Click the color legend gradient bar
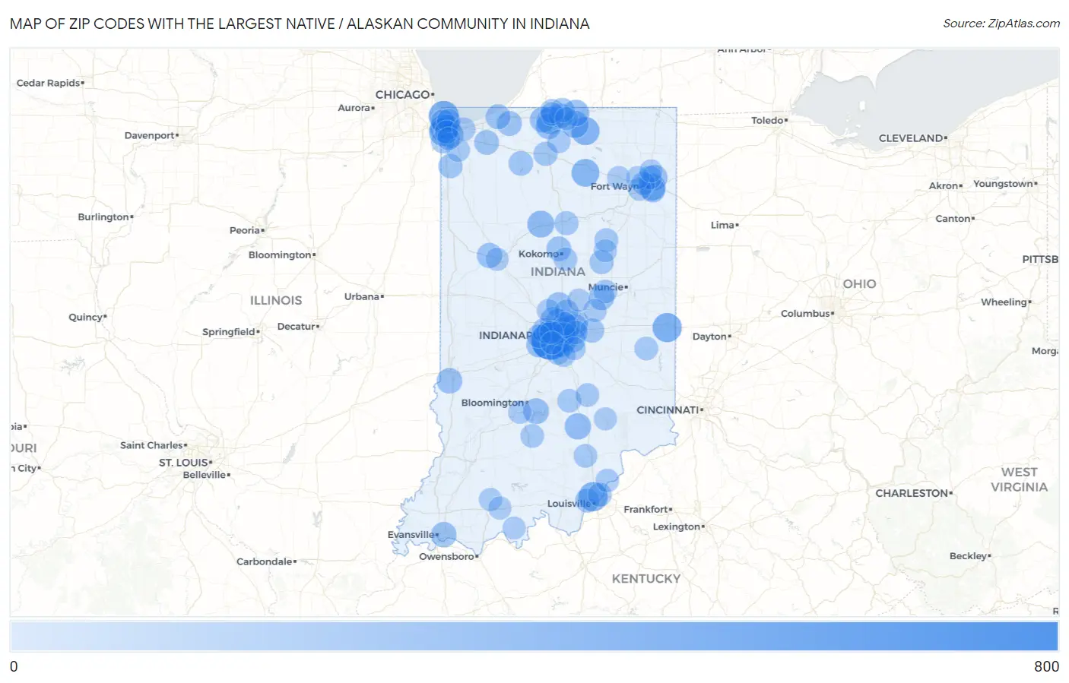The image size is (1069, 683). coord(534,636)
